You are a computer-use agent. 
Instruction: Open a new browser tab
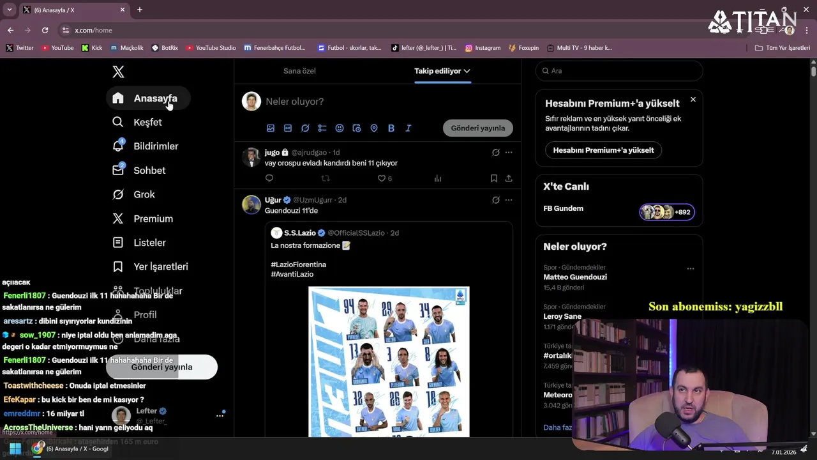(x=139, y=10)
